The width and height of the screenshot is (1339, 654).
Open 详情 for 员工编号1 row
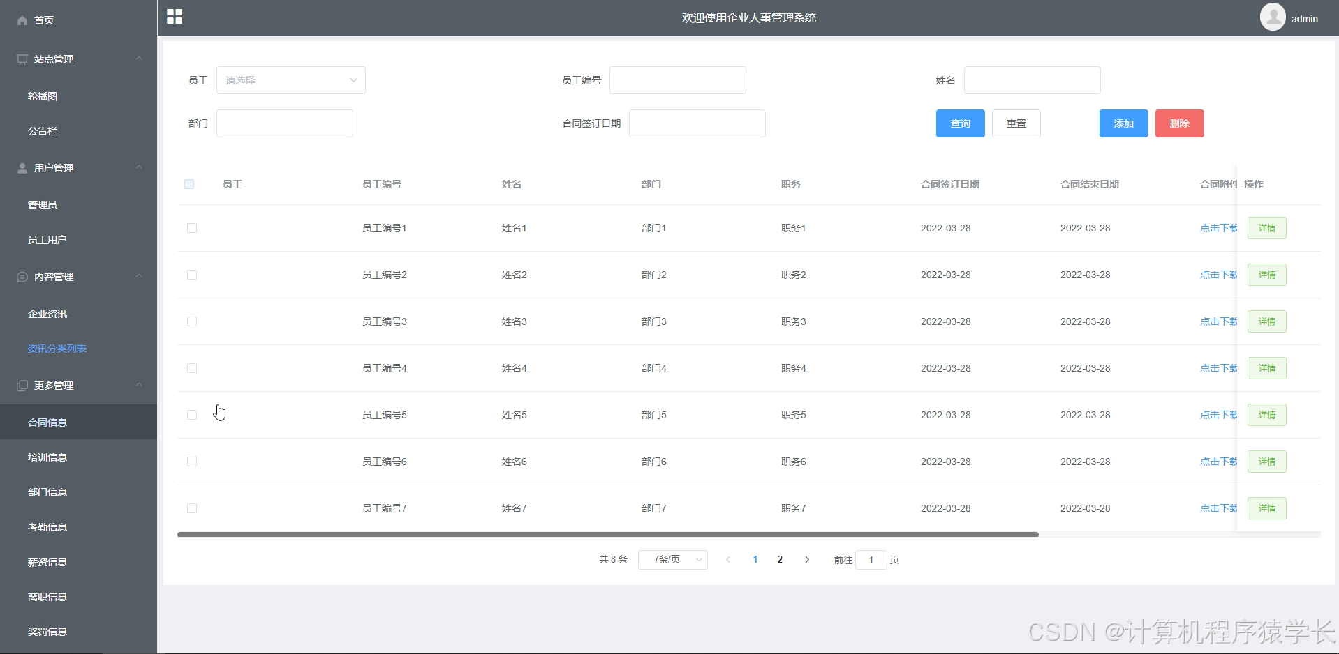tap(1266, 228)
